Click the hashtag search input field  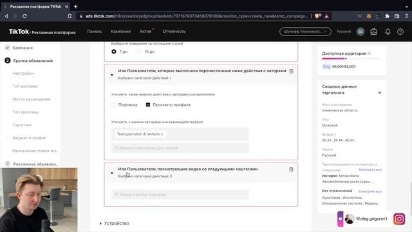(x=180, y=195)
